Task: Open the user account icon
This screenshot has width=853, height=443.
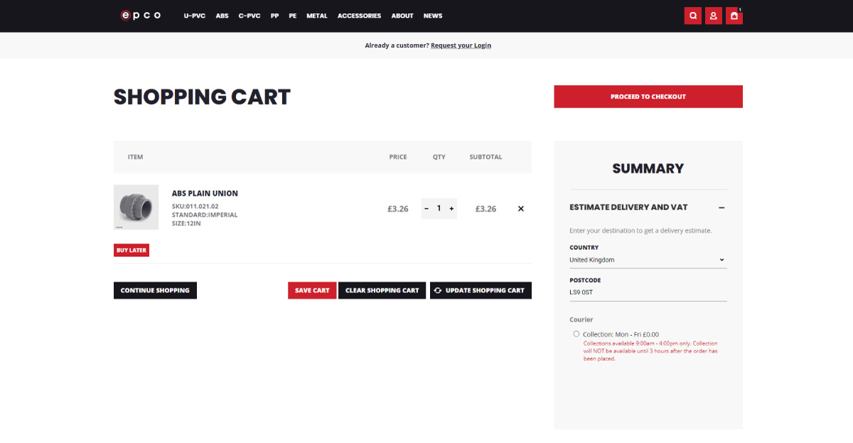Action: (x=713, y=16)
